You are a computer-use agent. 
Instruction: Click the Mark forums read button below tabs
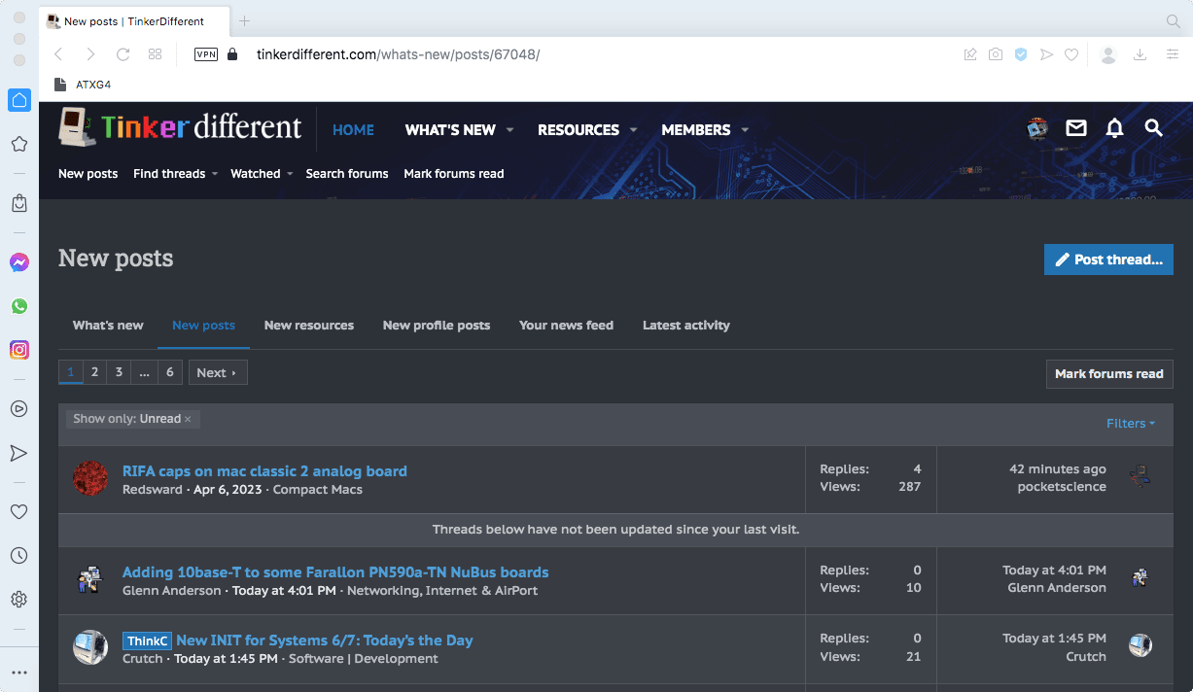click(1109, 374)
